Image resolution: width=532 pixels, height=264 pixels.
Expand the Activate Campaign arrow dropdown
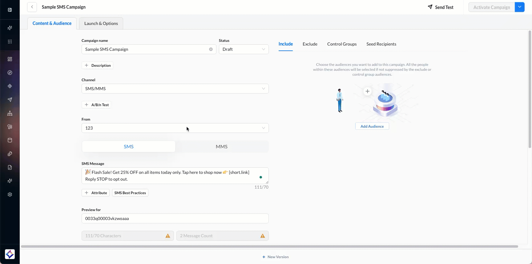pyautogui.click(x=520, y=7)
